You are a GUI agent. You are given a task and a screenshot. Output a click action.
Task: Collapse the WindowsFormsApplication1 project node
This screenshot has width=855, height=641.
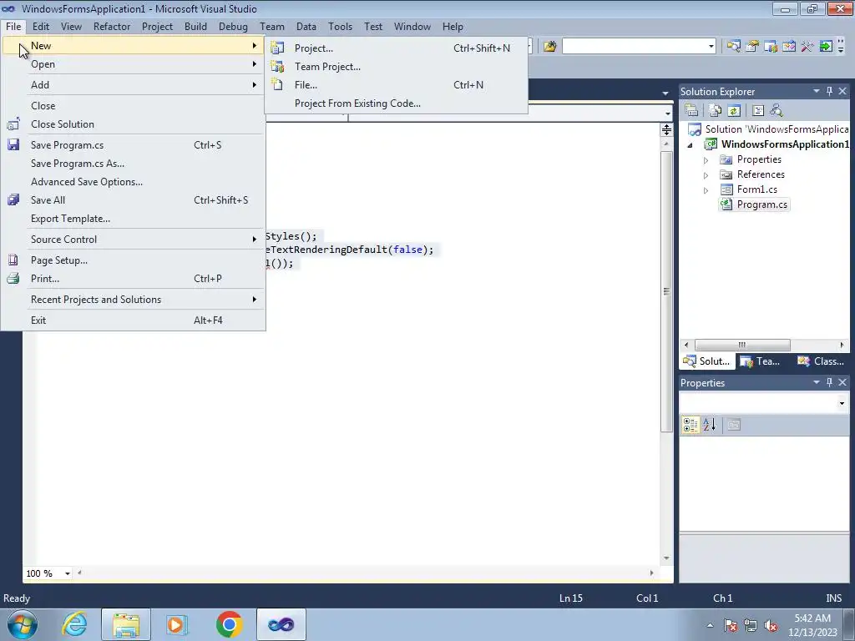pyautogui.click(x=691, y=145)
